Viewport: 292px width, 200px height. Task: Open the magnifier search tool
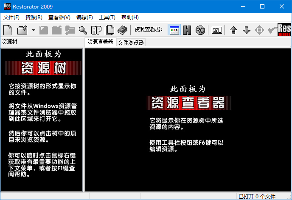click(x=83, y=30)
